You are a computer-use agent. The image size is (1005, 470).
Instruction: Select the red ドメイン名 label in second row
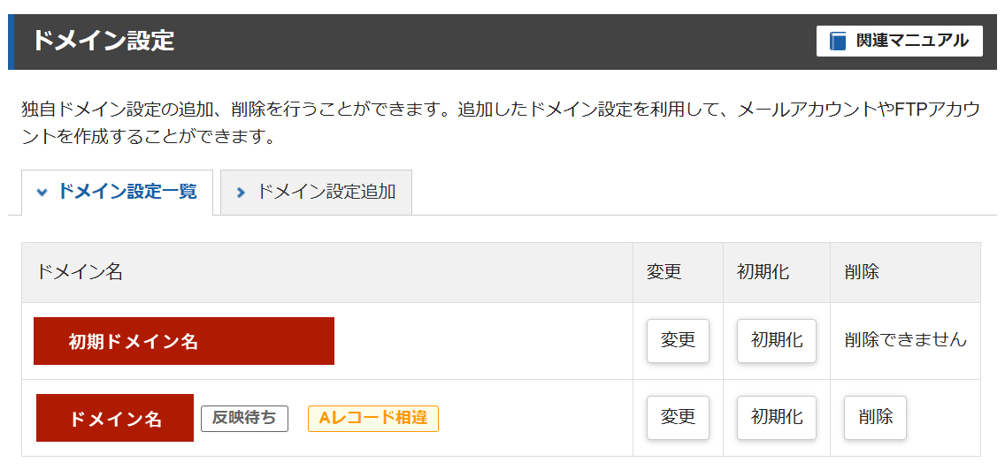[115, 418]
